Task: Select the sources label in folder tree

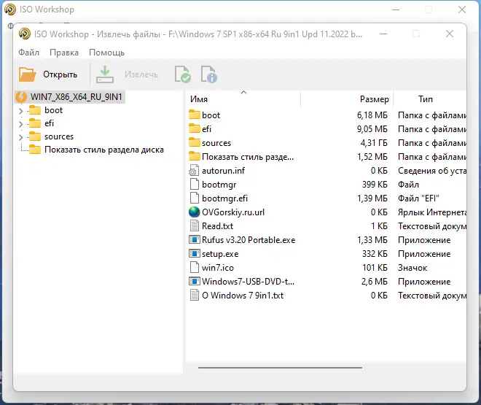Action: coord(59,136)
